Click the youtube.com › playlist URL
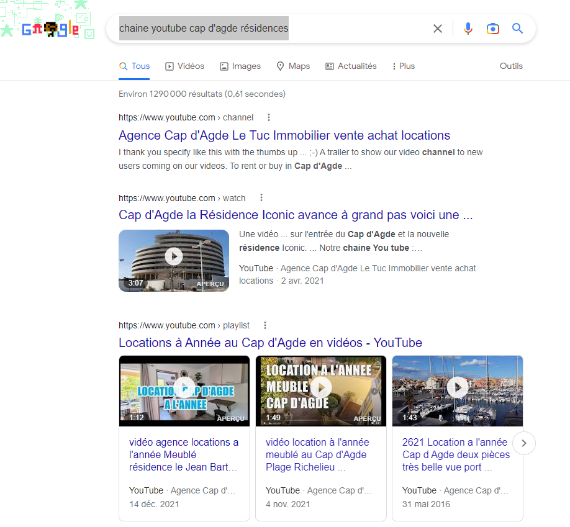 coord(184,325)
